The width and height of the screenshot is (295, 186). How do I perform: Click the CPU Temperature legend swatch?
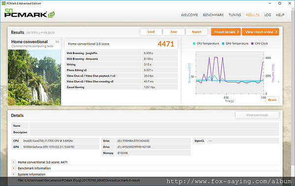coord(194,44)
